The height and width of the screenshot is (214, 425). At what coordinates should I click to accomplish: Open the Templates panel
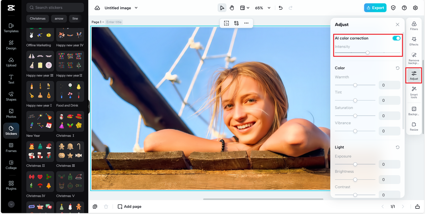pos(11,28)
